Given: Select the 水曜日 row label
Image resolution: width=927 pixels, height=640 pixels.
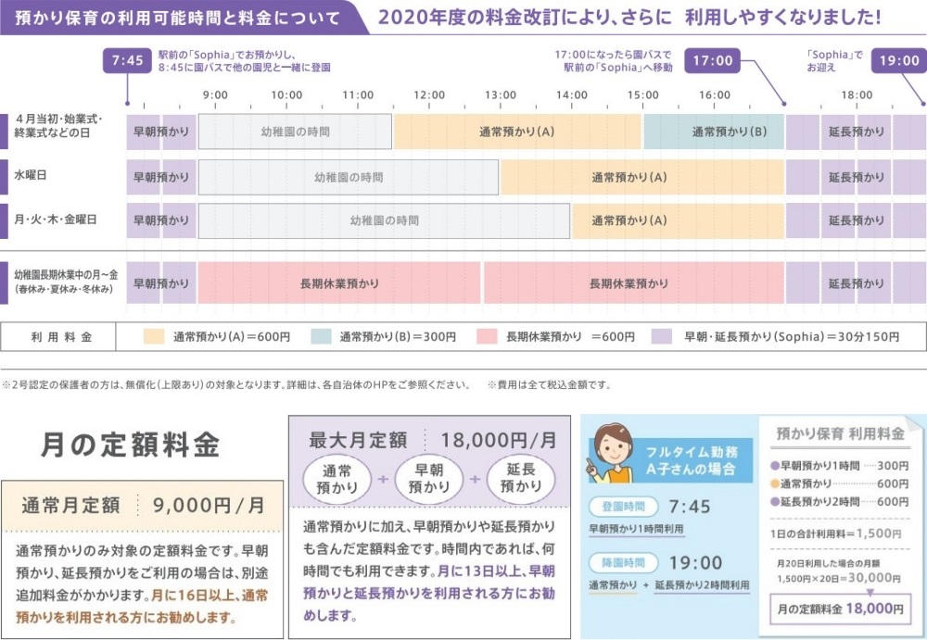Looking at the screenshot, I should (31, 175).
